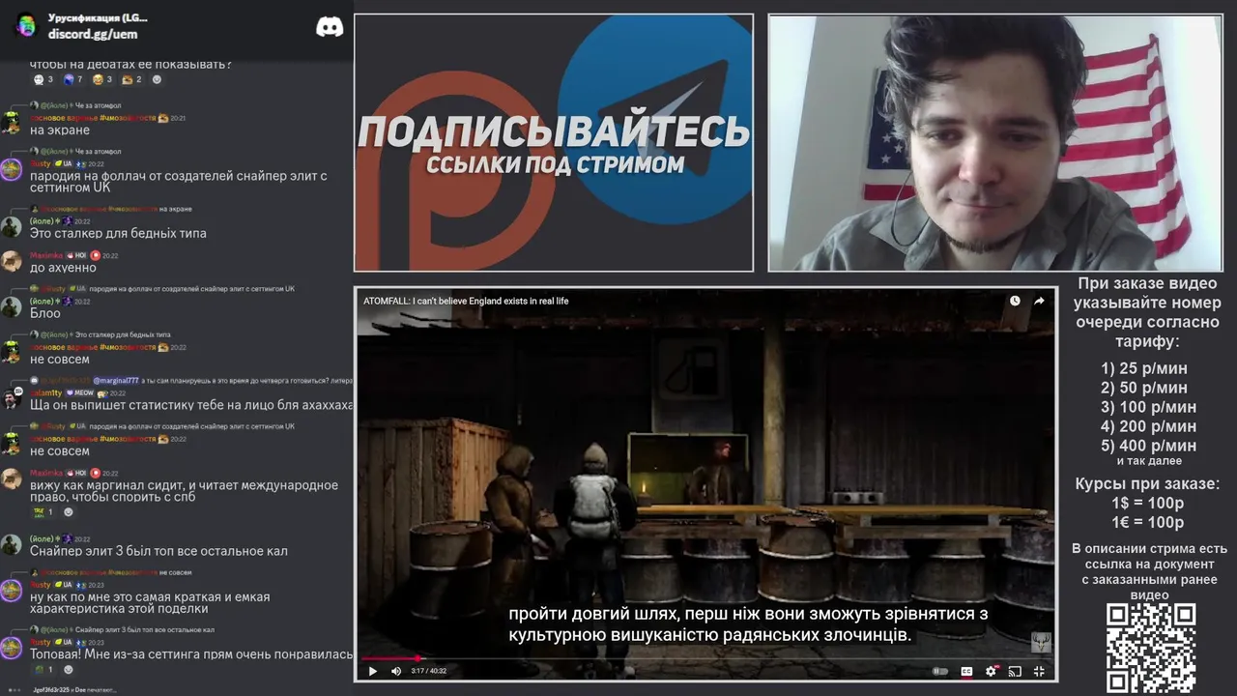This screenshot has width=1237, height=696.
Task: Click the Cast to TV icon
Action: pyautogui.click(x=1015, y=671)
